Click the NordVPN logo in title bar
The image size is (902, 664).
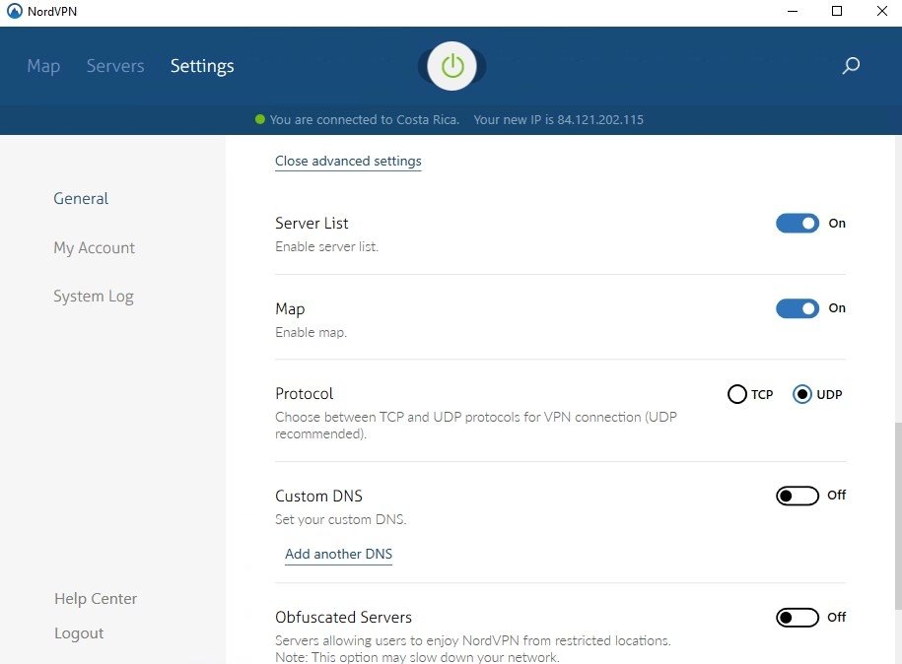[14, 11]
